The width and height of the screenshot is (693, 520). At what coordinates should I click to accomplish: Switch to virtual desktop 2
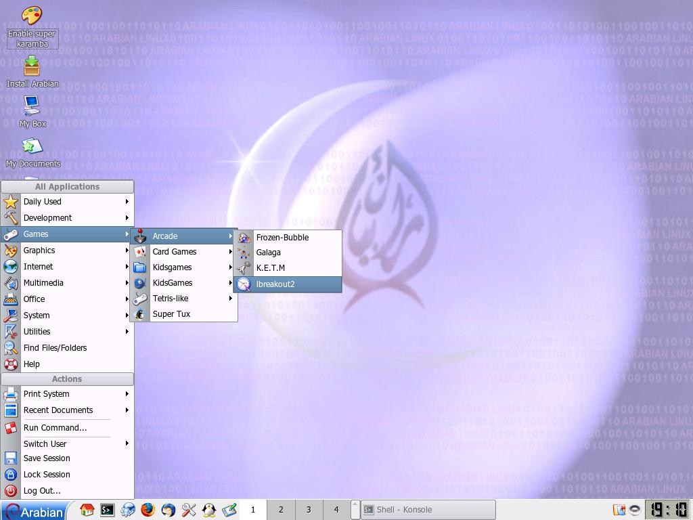281,510
